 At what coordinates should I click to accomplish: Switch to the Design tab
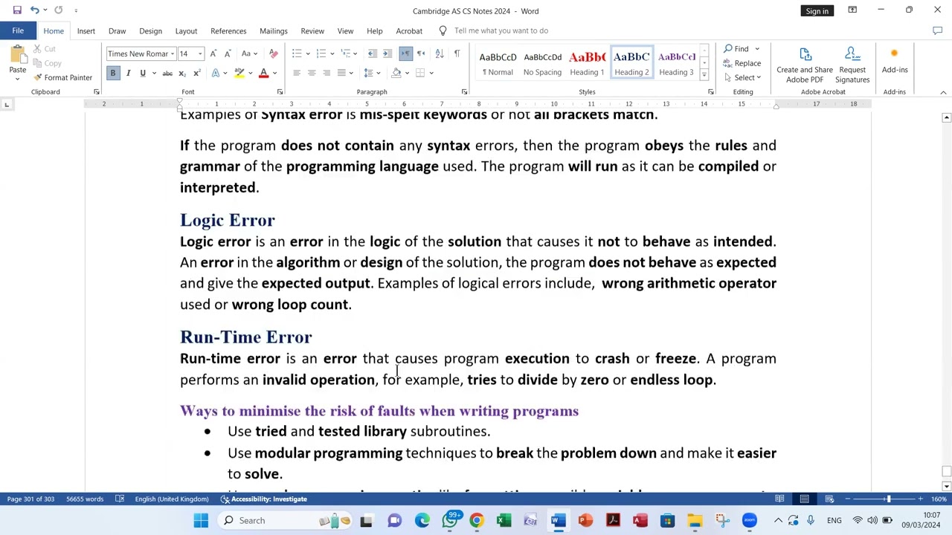point(150,30)
